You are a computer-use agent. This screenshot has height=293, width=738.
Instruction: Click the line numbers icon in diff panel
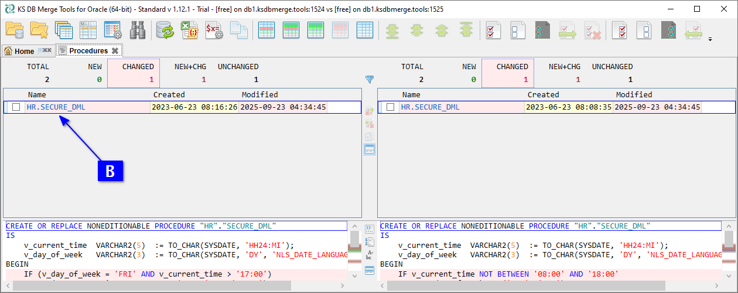click(x=370, y=241)
